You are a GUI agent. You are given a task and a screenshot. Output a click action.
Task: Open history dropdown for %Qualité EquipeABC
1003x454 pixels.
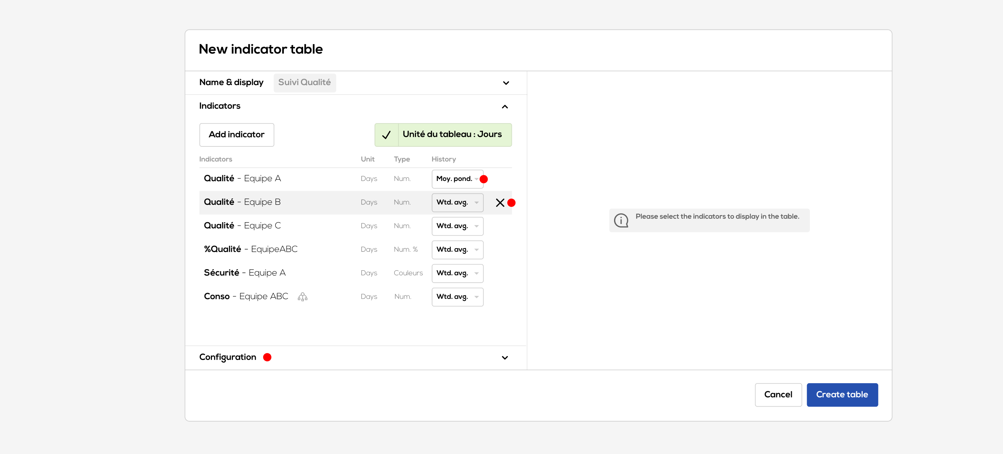coord(457,250)
